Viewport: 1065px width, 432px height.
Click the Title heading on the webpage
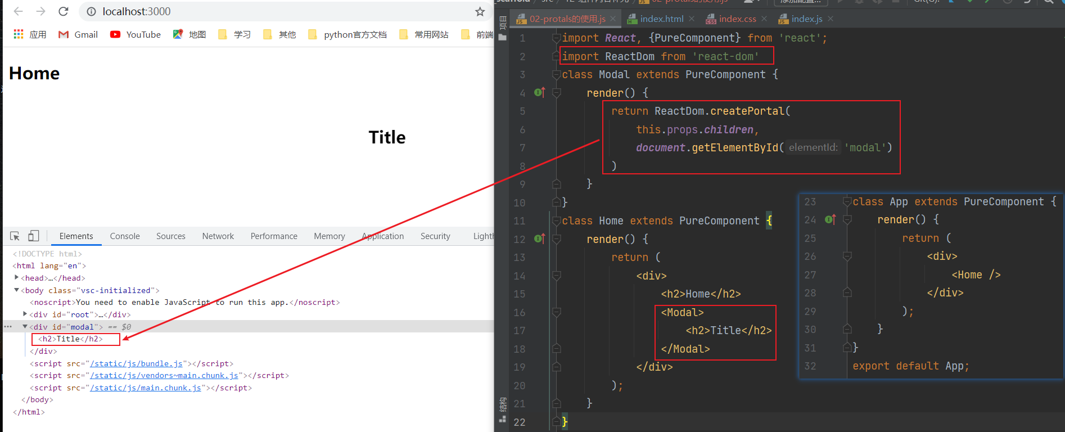click(387, 137)
